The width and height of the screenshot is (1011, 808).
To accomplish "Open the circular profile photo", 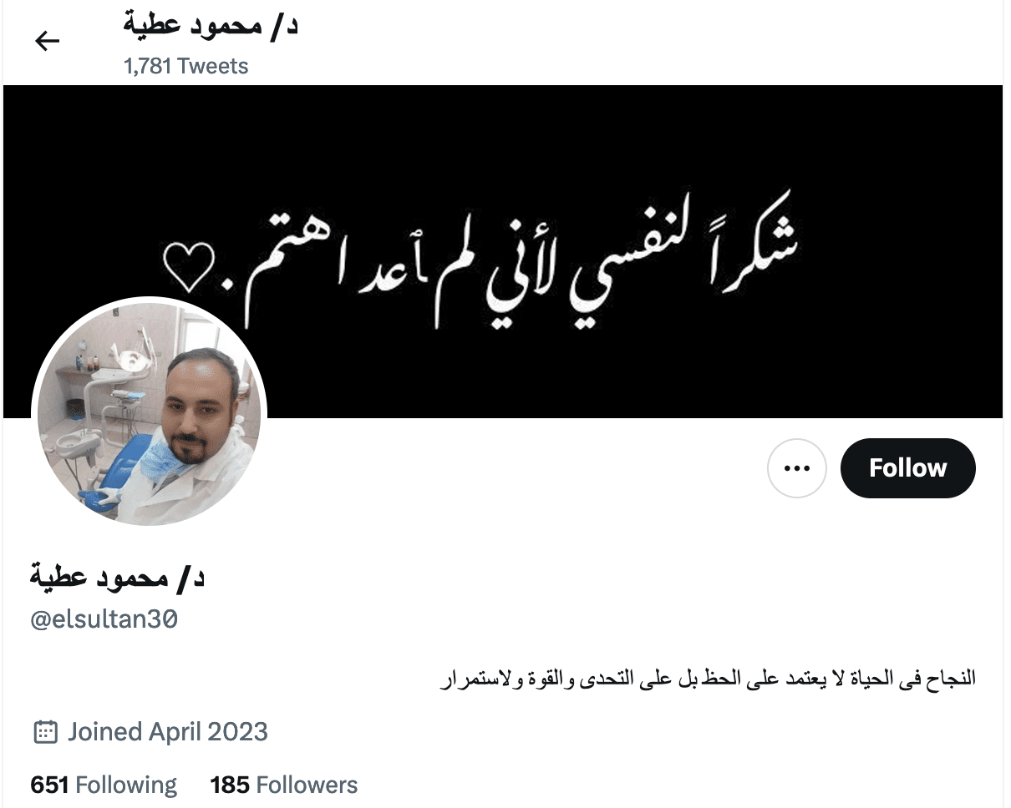I will 149,414.
